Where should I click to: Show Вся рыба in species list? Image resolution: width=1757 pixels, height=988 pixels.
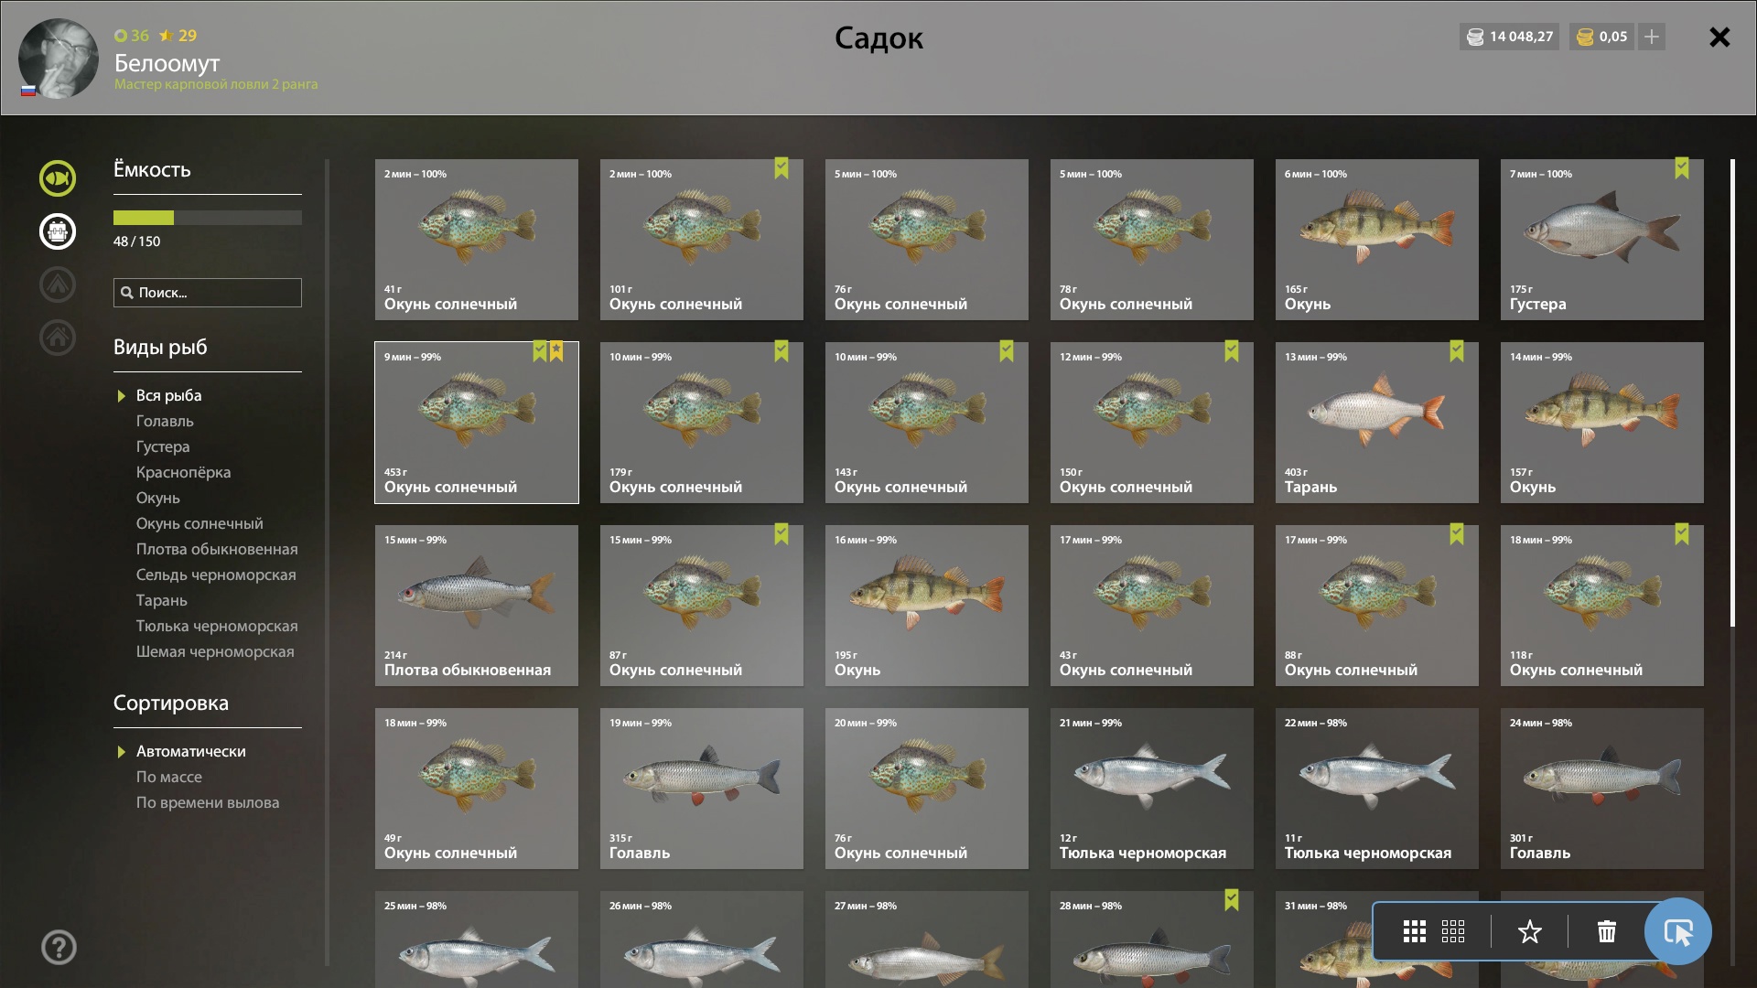pos(169,395)
